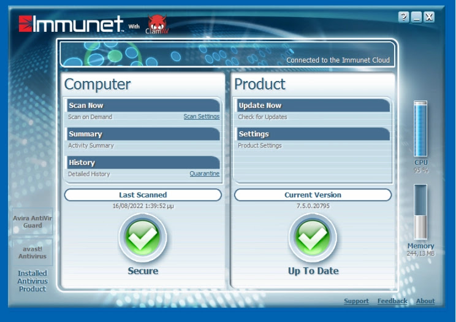Click the green Up To Date checkmark icon

[313, 237]
